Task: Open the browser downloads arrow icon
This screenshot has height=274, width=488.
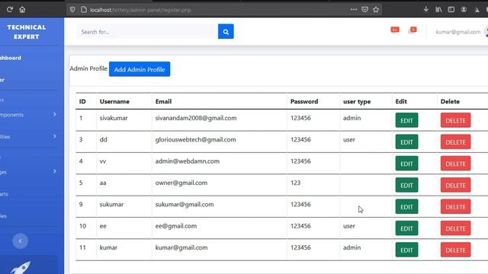Action: [425, 10]
